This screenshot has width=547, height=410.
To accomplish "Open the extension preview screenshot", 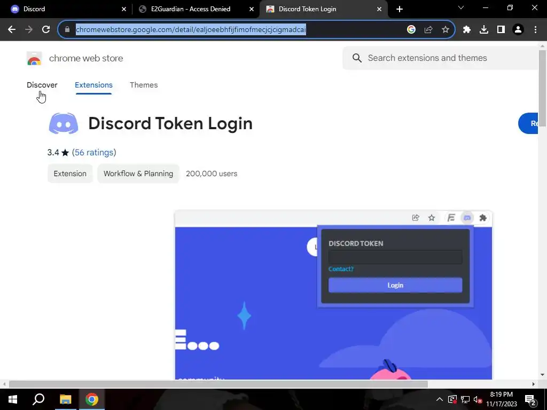I will (333, 295).
